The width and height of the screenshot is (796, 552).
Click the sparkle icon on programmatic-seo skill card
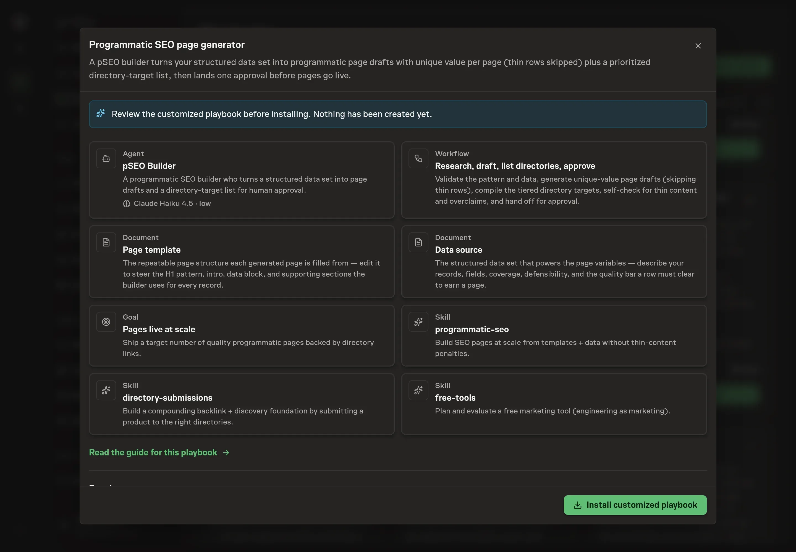coord(418,322)
